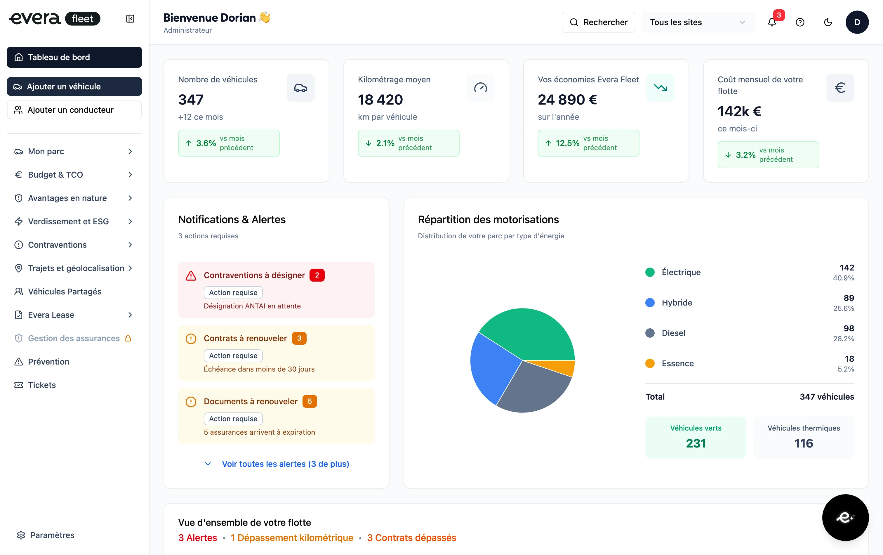Expand Avantages en nature chevron
Screen dimensions: 883x555
point(130,198)
